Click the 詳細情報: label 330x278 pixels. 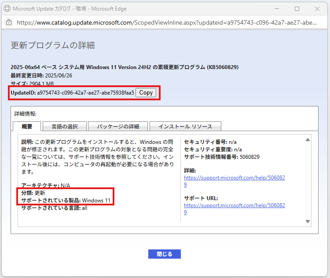25,114
